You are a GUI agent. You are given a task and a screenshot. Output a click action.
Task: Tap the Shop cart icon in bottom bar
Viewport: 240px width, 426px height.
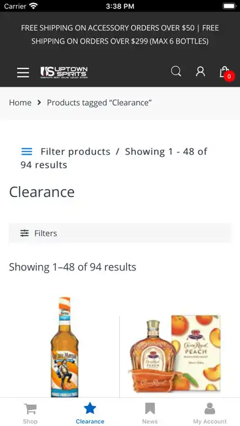pyautogui.click(x=30, y=408)
